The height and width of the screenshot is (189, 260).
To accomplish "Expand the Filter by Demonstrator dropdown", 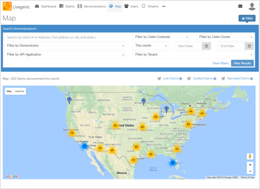I will pos(65,46).
